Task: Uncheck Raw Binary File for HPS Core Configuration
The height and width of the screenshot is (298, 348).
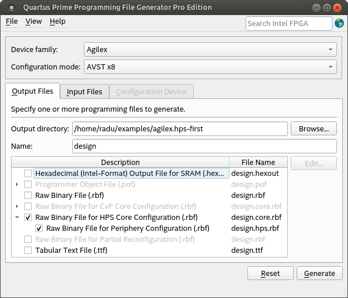Action: (28, 218)
